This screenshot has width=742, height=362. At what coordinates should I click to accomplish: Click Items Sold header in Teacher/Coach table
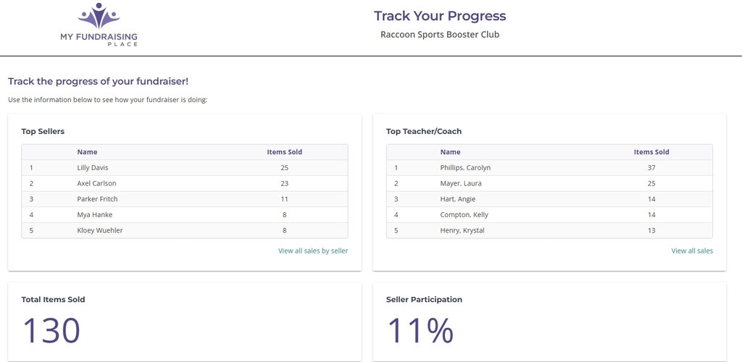click(x=651, y=152)
